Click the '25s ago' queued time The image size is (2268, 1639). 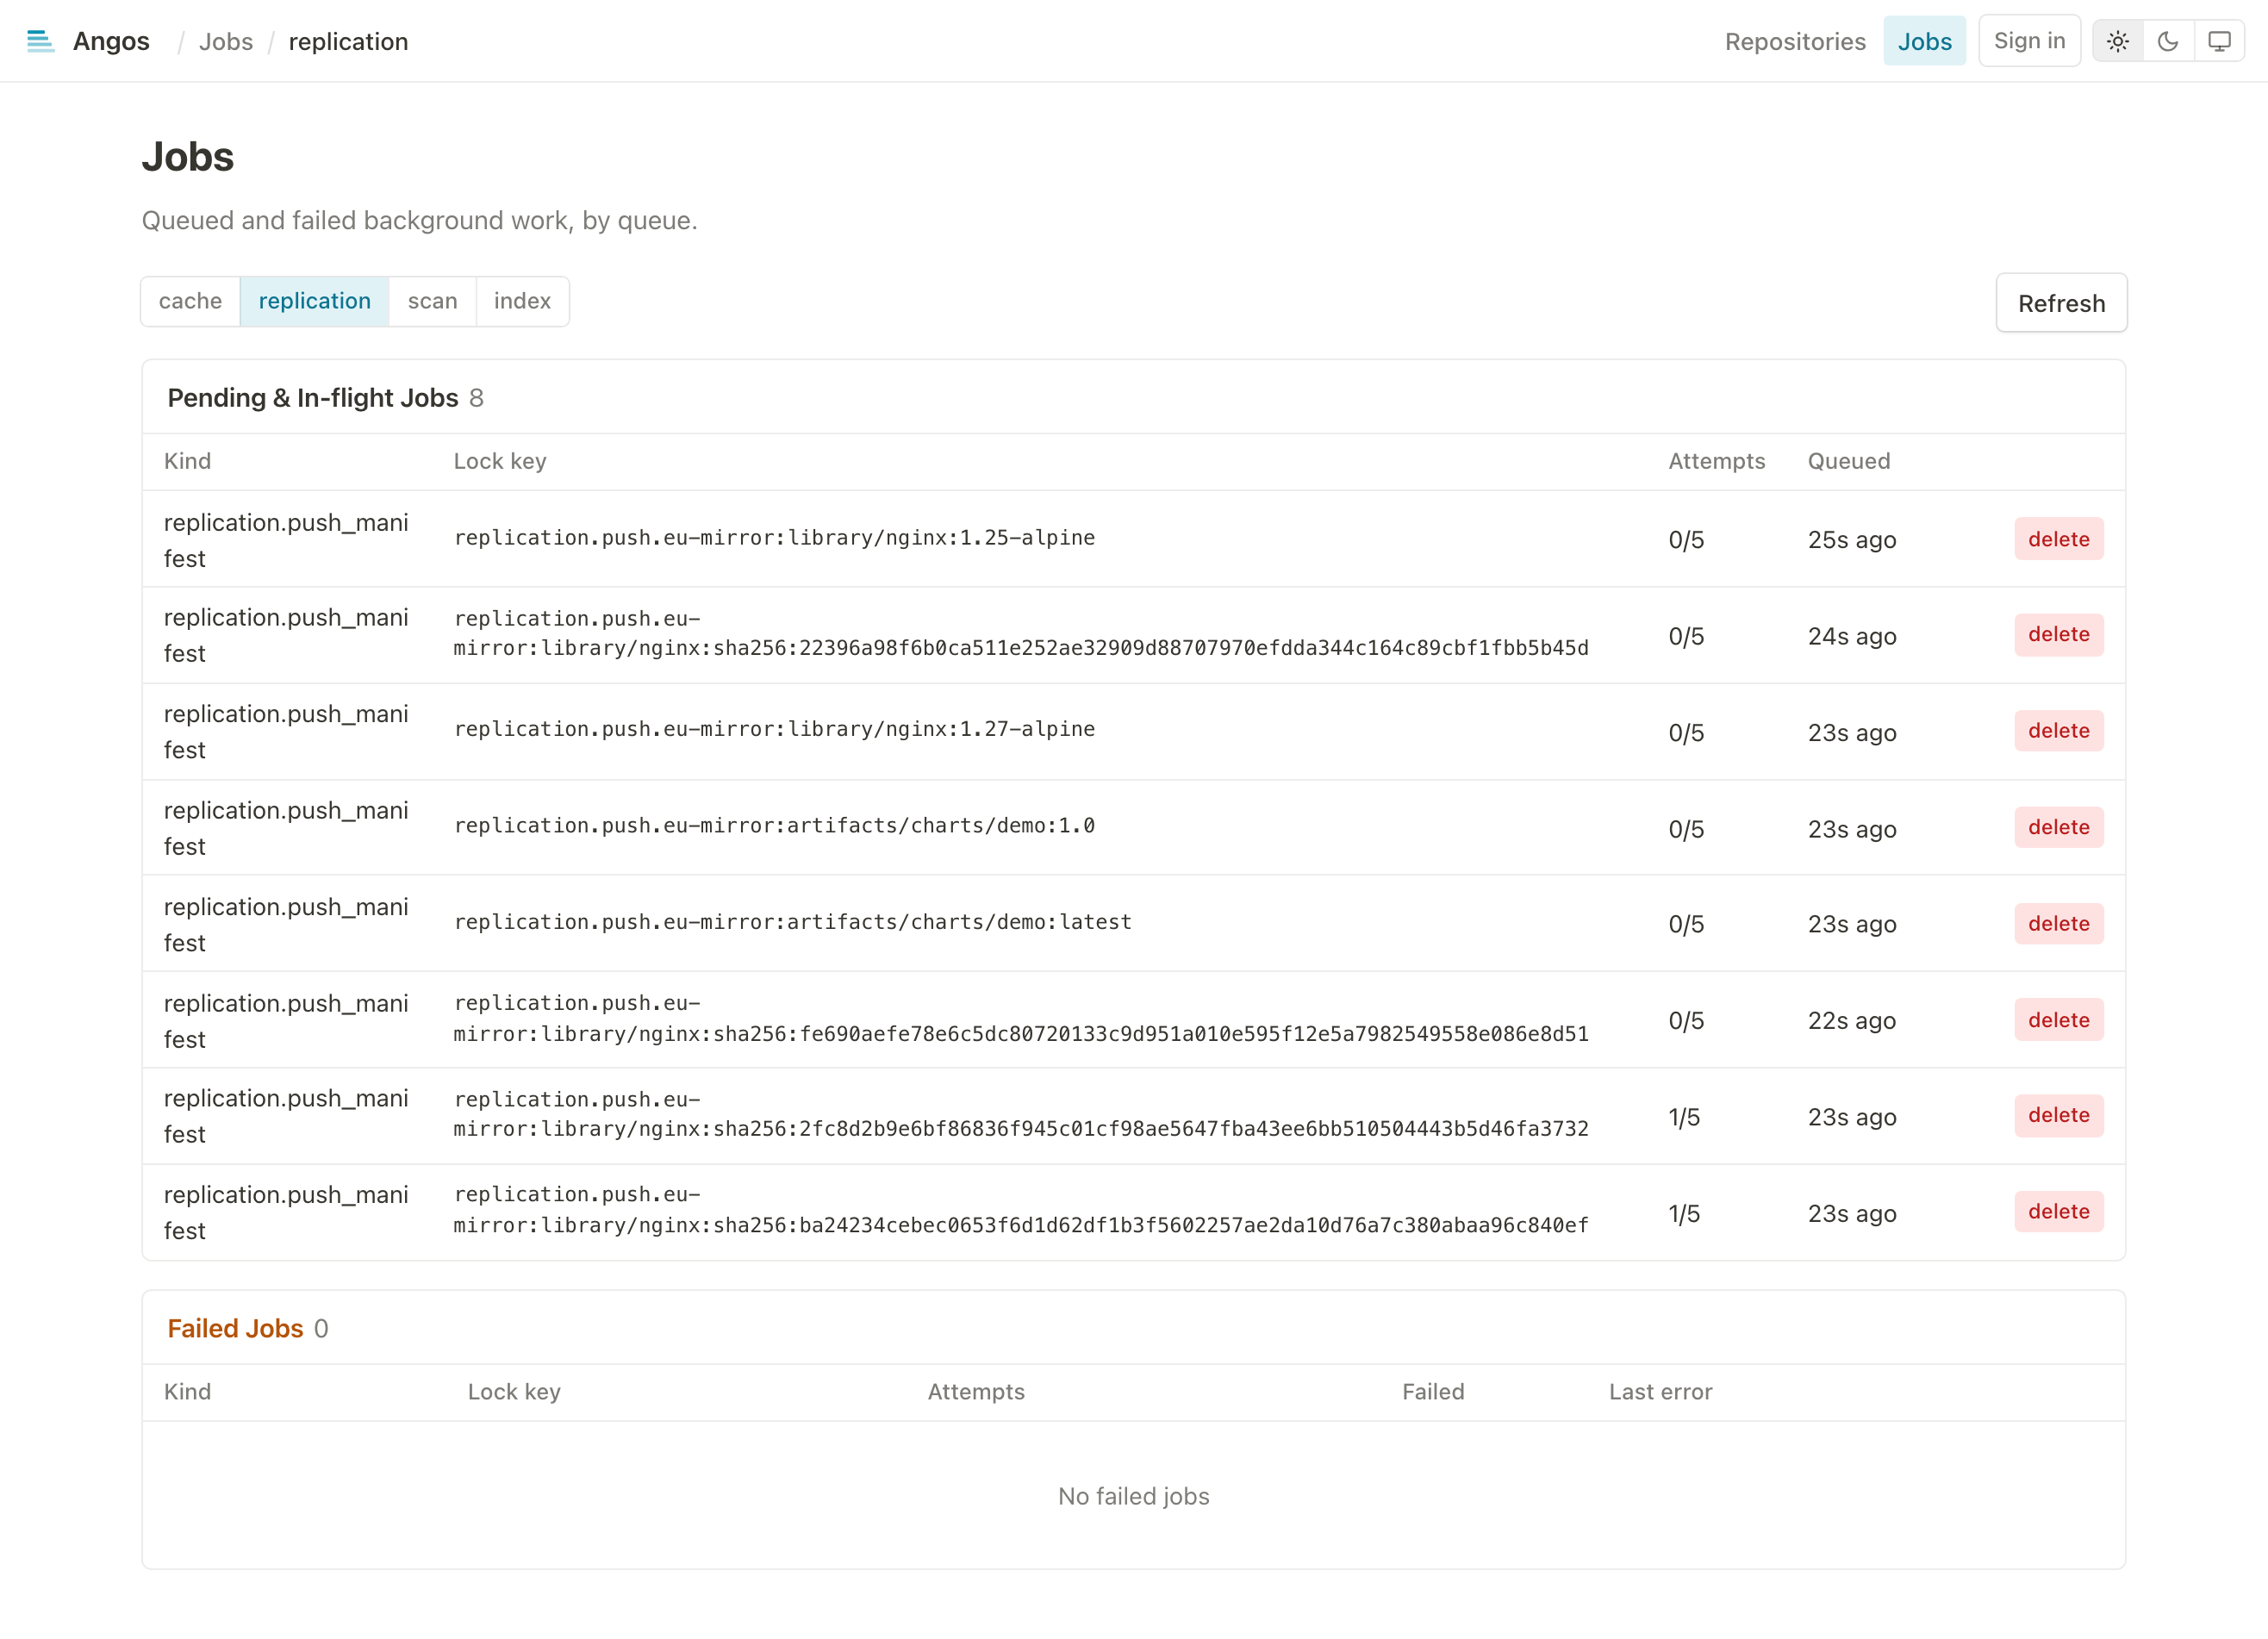(1851, 540)
